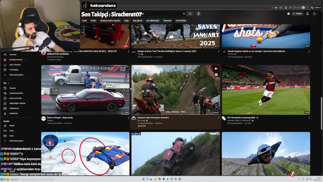Click the browser favorite star icon

276,8
